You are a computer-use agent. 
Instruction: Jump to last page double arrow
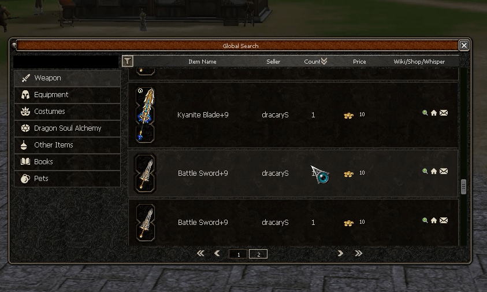(358, 253)
